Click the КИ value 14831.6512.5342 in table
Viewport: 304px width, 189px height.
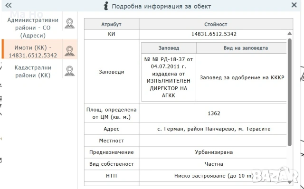[214, 34]
